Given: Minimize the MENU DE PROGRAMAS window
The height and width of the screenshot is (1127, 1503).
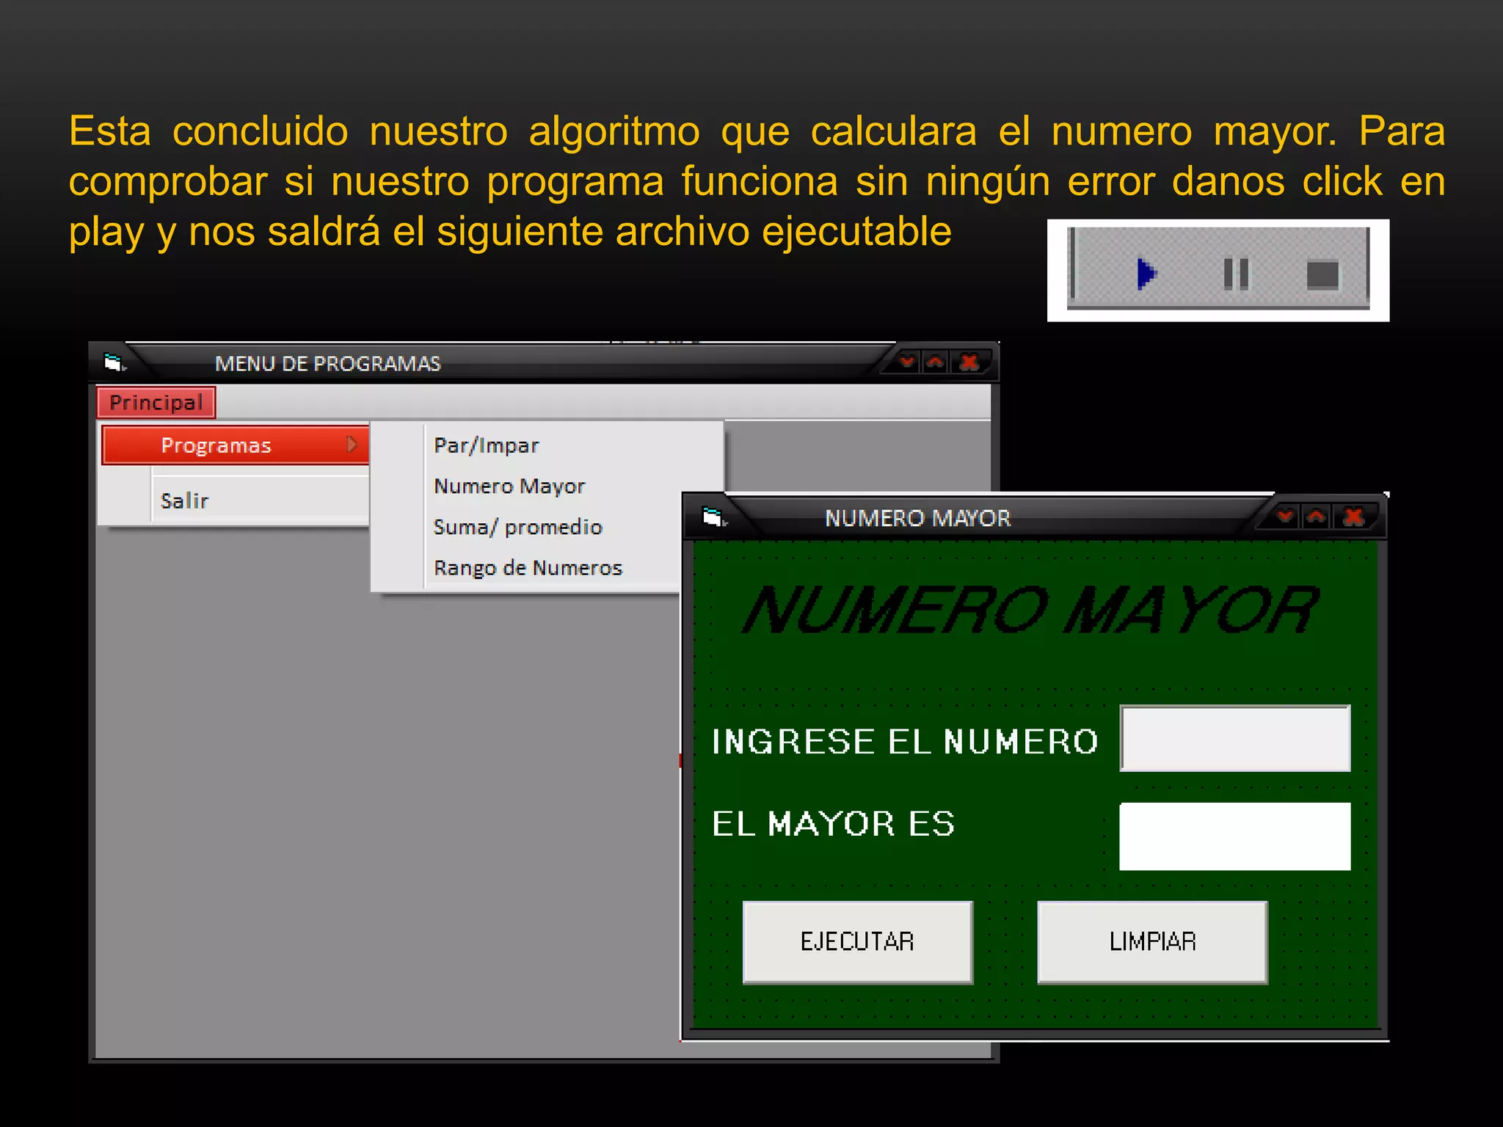Looking at the screenshot, I should (908, 362).
